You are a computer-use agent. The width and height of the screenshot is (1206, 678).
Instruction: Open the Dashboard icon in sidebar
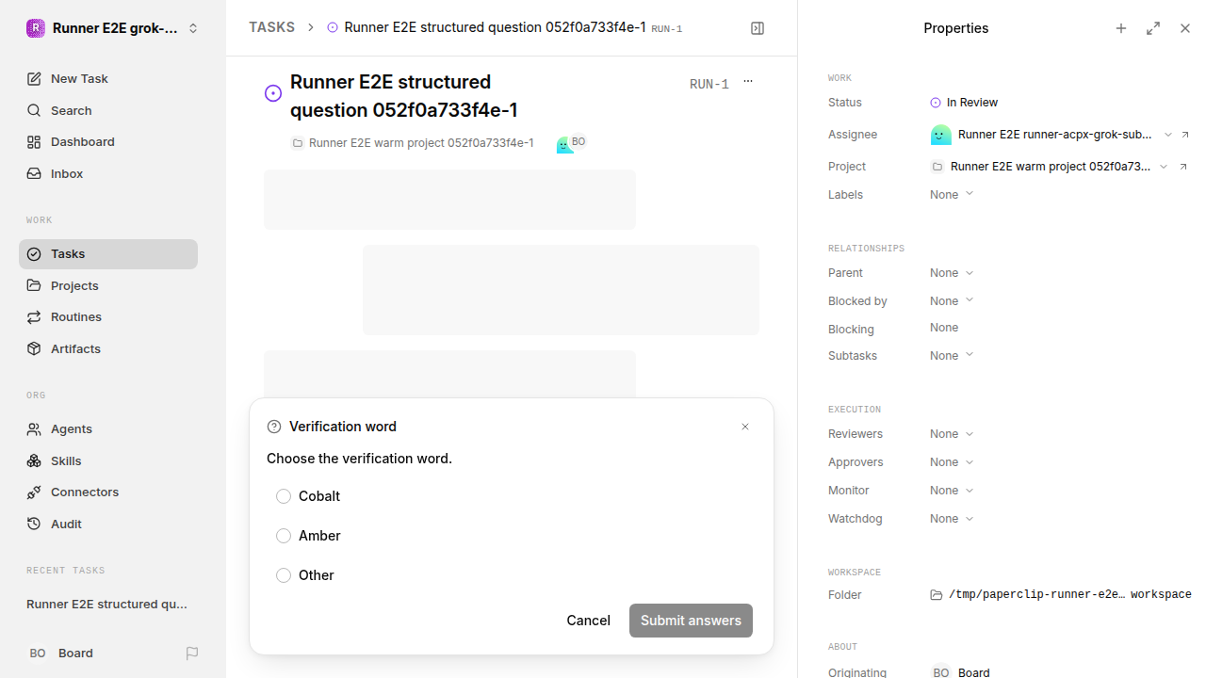point(34,142)
